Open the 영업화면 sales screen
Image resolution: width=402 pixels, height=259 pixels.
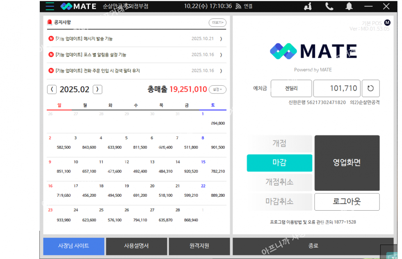click(x=347, y=163)
